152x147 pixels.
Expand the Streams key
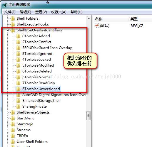[8, 130]
